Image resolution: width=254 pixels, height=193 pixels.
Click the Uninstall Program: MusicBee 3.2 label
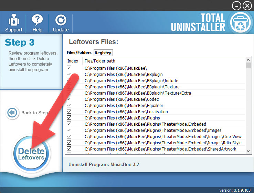pyautogui.click(x=104, y=164)
